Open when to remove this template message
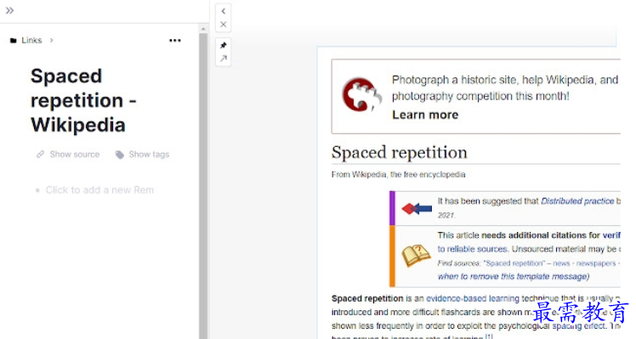The image size is (636, 339). tap(514, 277)
